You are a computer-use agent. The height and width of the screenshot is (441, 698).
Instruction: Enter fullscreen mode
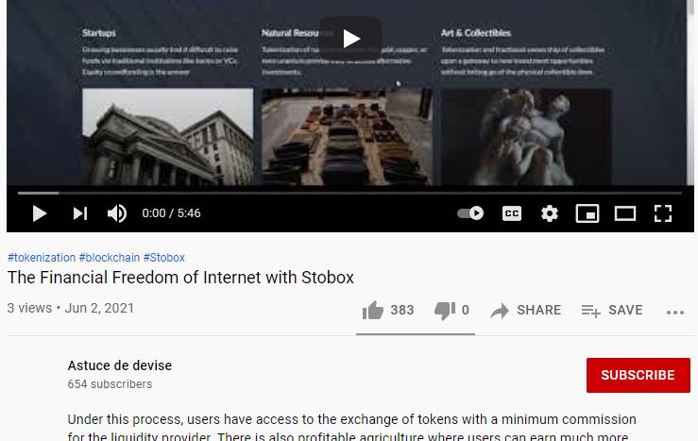663,213
